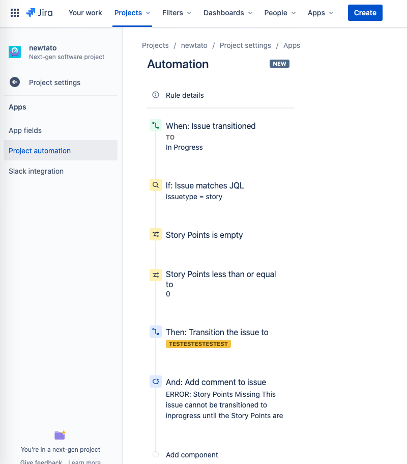Select the JQL condition magnifier icon
The image size is (407, 464).
(x=156, y=185)
